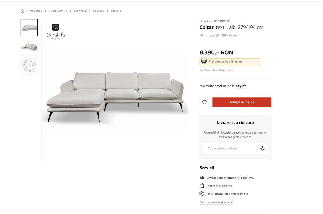Screen dimensions: 323x214
Task: Open Livrăm până în interiorul casei link
Action: (230, 178)
